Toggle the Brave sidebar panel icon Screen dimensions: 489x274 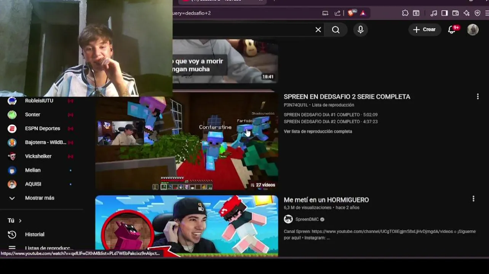click(x=444, y=13)
